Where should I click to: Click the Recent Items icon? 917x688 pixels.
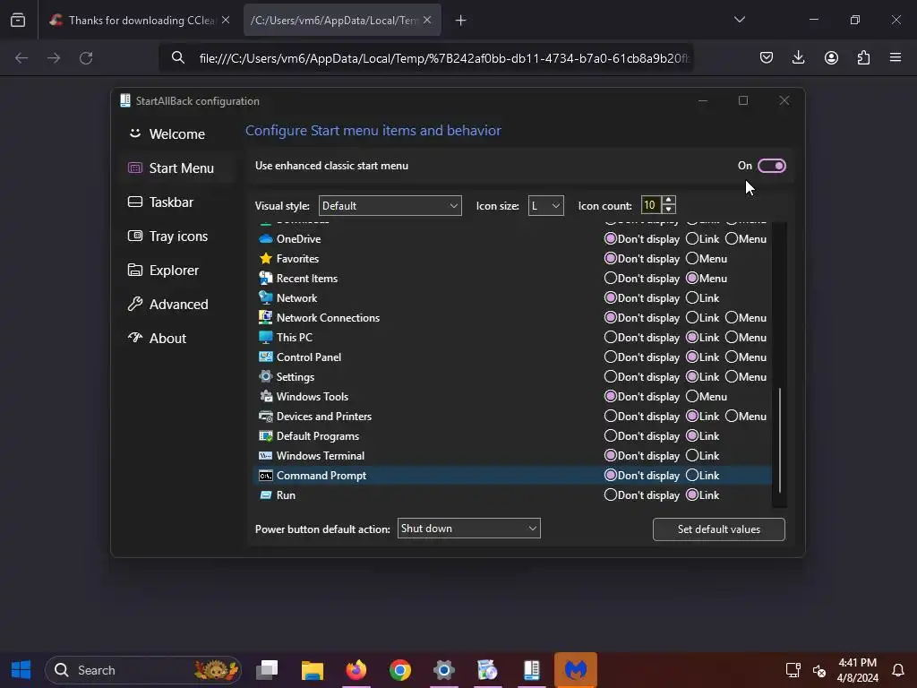click(265, 279)
